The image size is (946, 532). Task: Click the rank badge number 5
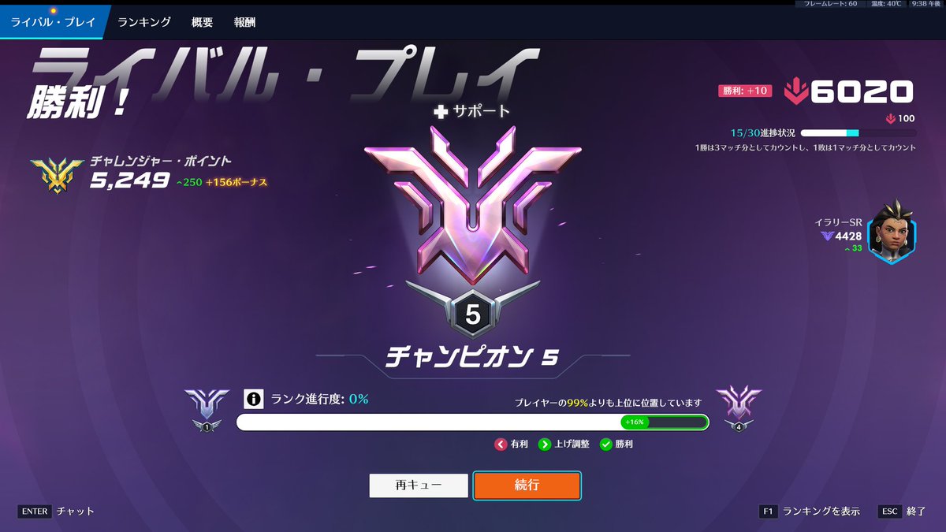pos(472,316)
